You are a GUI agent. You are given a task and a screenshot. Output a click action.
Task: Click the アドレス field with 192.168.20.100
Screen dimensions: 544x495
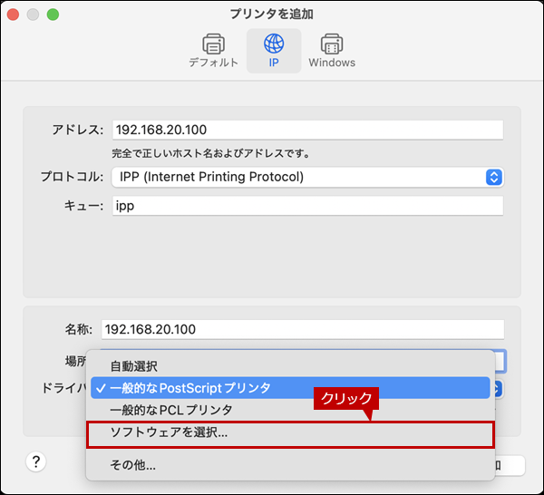click(306, 130)
